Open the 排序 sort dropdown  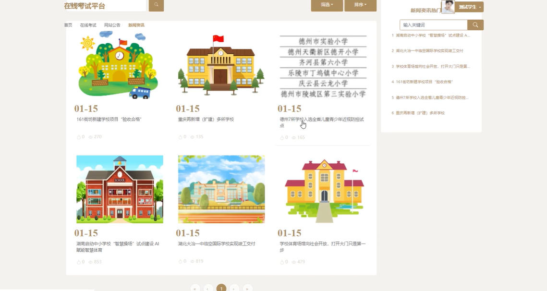(x=360, y=5)
